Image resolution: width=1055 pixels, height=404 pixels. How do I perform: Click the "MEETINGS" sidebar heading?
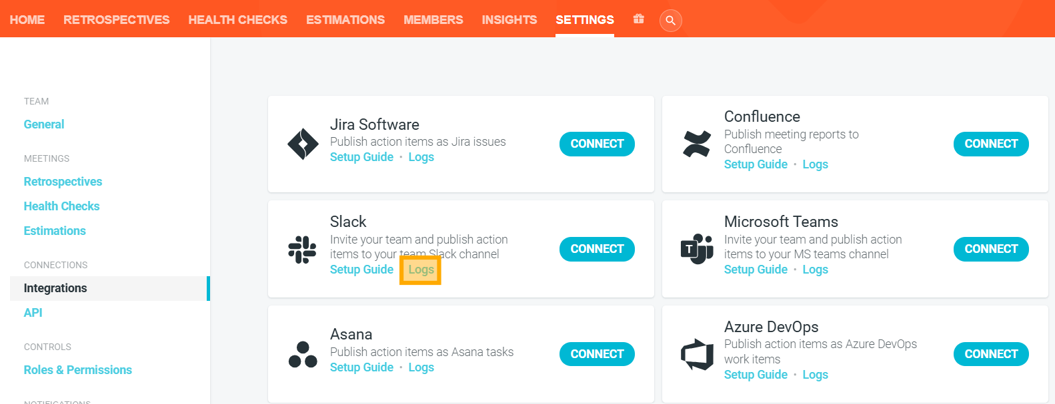47,158
